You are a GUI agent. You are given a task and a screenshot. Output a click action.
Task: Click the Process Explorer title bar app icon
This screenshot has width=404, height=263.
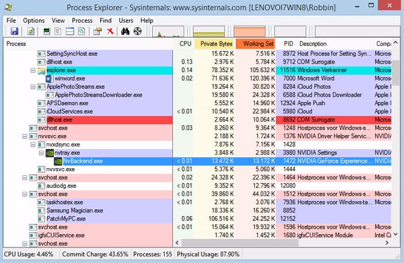(8, 7)
